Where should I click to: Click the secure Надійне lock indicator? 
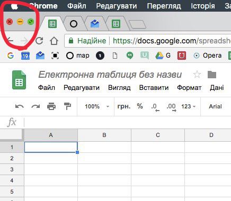[87, 41]
